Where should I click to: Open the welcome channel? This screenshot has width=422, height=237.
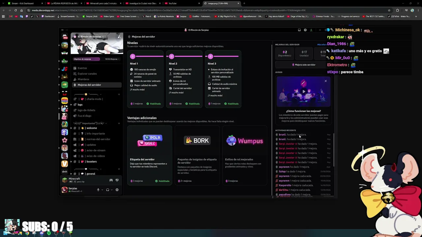[97, 128]
